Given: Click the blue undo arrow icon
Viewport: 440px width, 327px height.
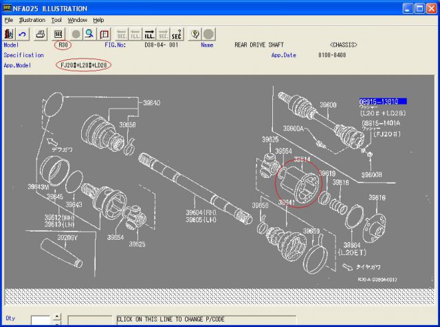Looking at the screenshot, I should [23, 34].
